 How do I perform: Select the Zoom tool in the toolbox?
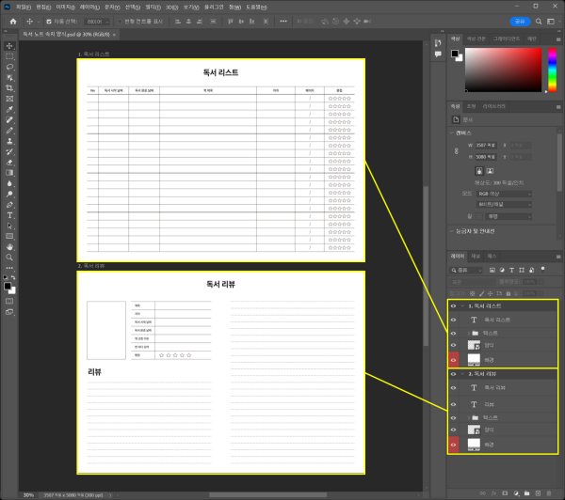(x=9, y=257)
